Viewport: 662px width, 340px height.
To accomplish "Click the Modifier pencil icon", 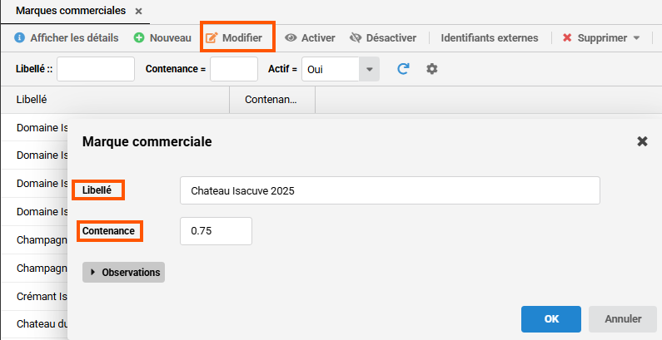I will (212, 37).
